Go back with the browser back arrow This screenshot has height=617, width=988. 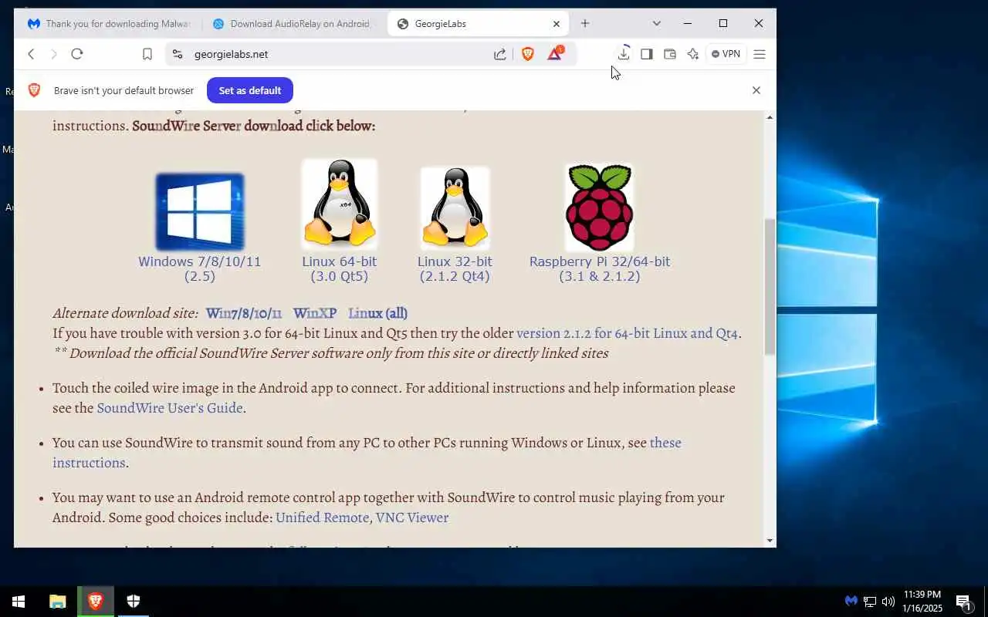(x=31, y=54)
